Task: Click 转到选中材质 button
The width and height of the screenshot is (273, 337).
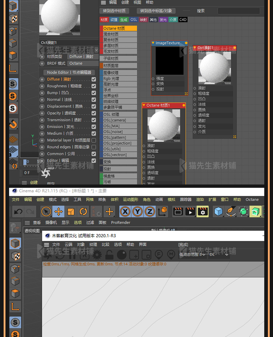Action: (x=114, y=11)
